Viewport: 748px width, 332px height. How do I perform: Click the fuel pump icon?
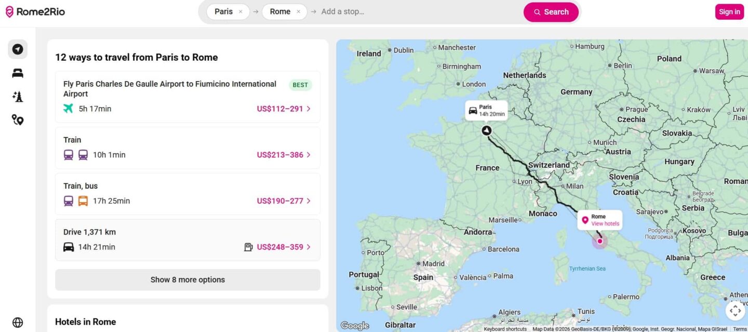coord(248,247)
